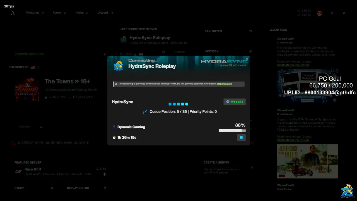
Task: Favorite The Towns server with the heart
Action: click(41, 127)
